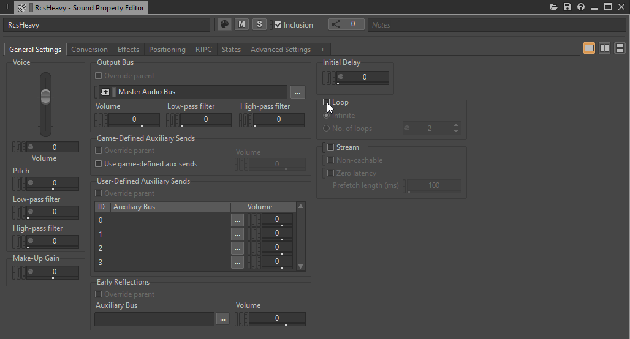Click the open folder icon in the title bar

(x=554, y=7)
